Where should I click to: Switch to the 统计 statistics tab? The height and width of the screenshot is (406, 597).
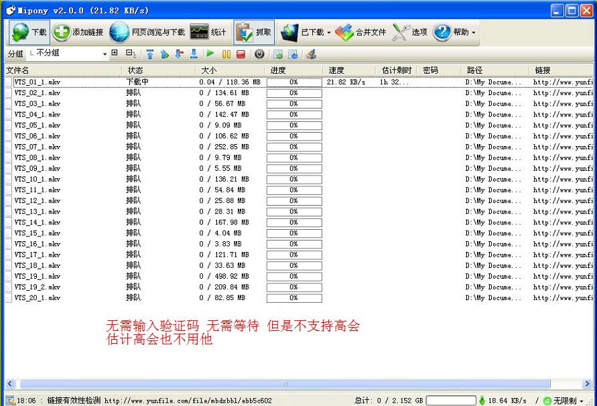tap(208, 32)
